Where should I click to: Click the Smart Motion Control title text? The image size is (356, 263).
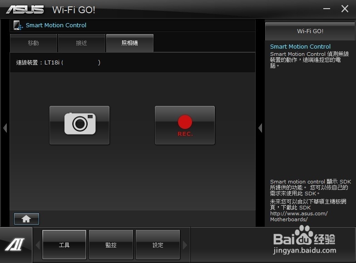pos(56,25)
